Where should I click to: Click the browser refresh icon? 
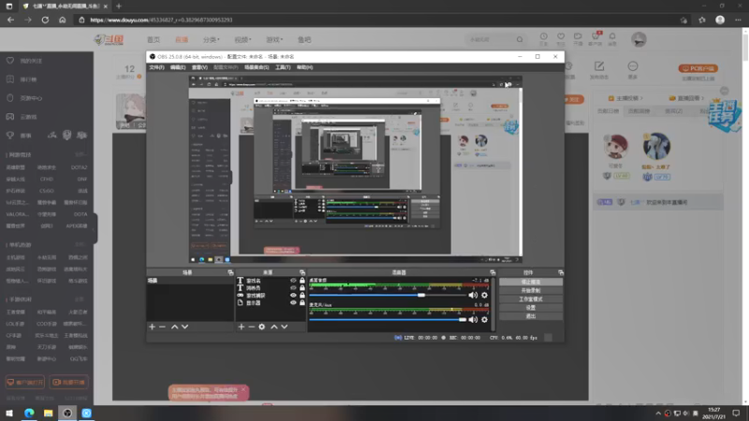click(45, 20)
